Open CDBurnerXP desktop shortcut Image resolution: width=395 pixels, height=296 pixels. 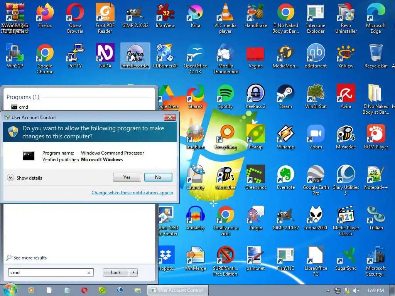(x=165, y=56)
